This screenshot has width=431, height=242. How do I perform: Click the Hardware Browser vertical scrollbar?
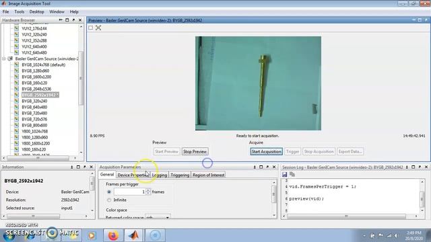pyautogui.click(x=81, y=78)
